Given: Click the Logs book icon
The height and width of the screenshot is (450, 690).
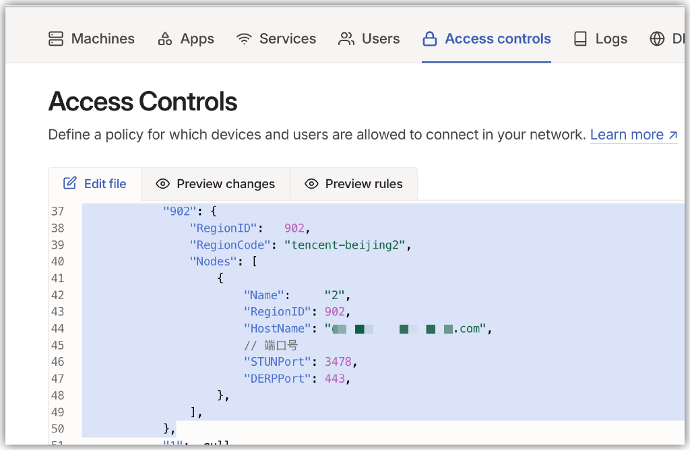Looking at the screenshot, I should point(580,39).
